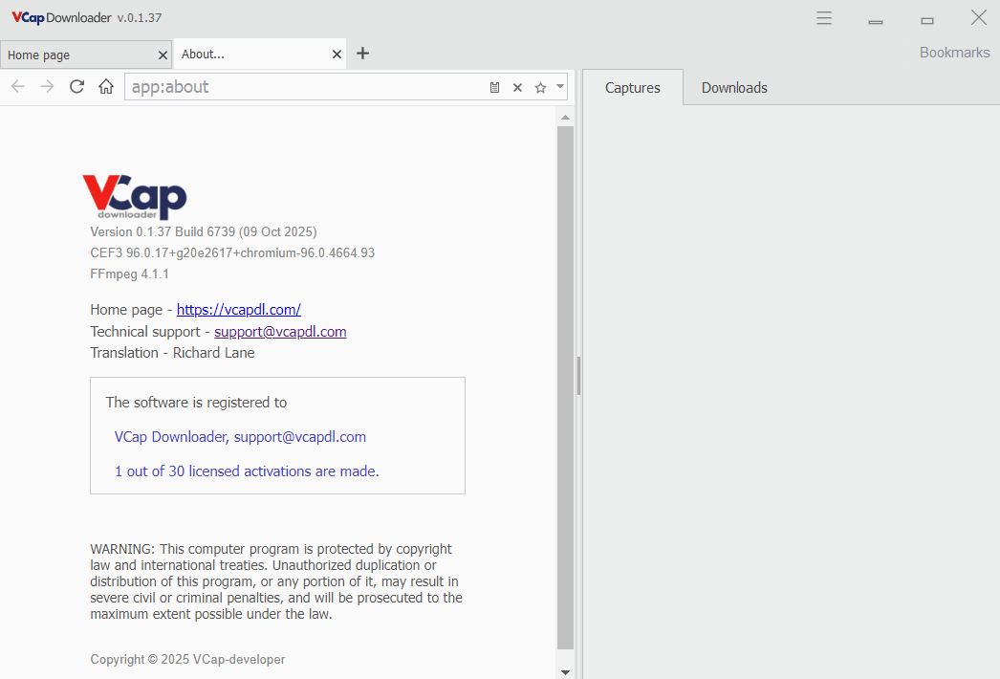Expand the address bar history dropdown arrow

[x=560, y=85]
